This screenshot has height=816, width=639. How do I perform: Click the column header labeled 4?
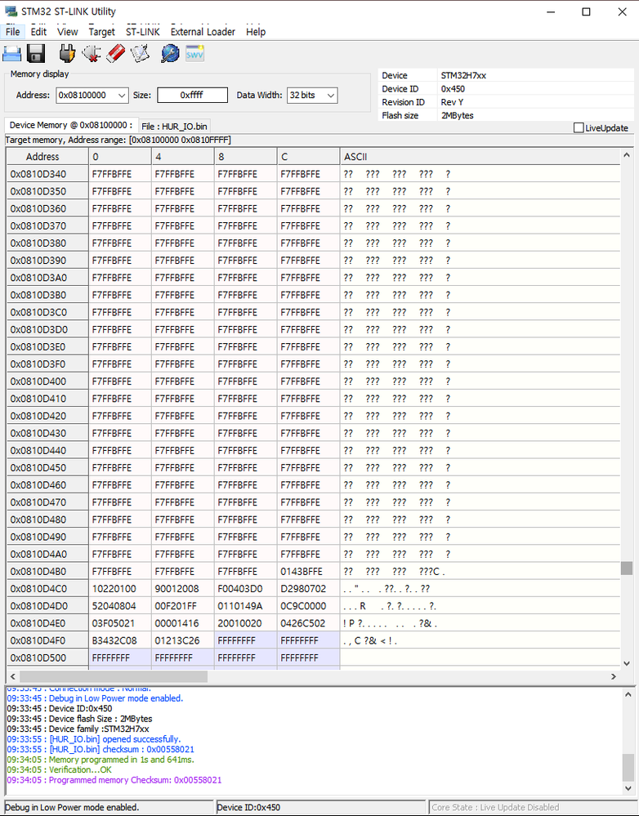pos(183,157)
